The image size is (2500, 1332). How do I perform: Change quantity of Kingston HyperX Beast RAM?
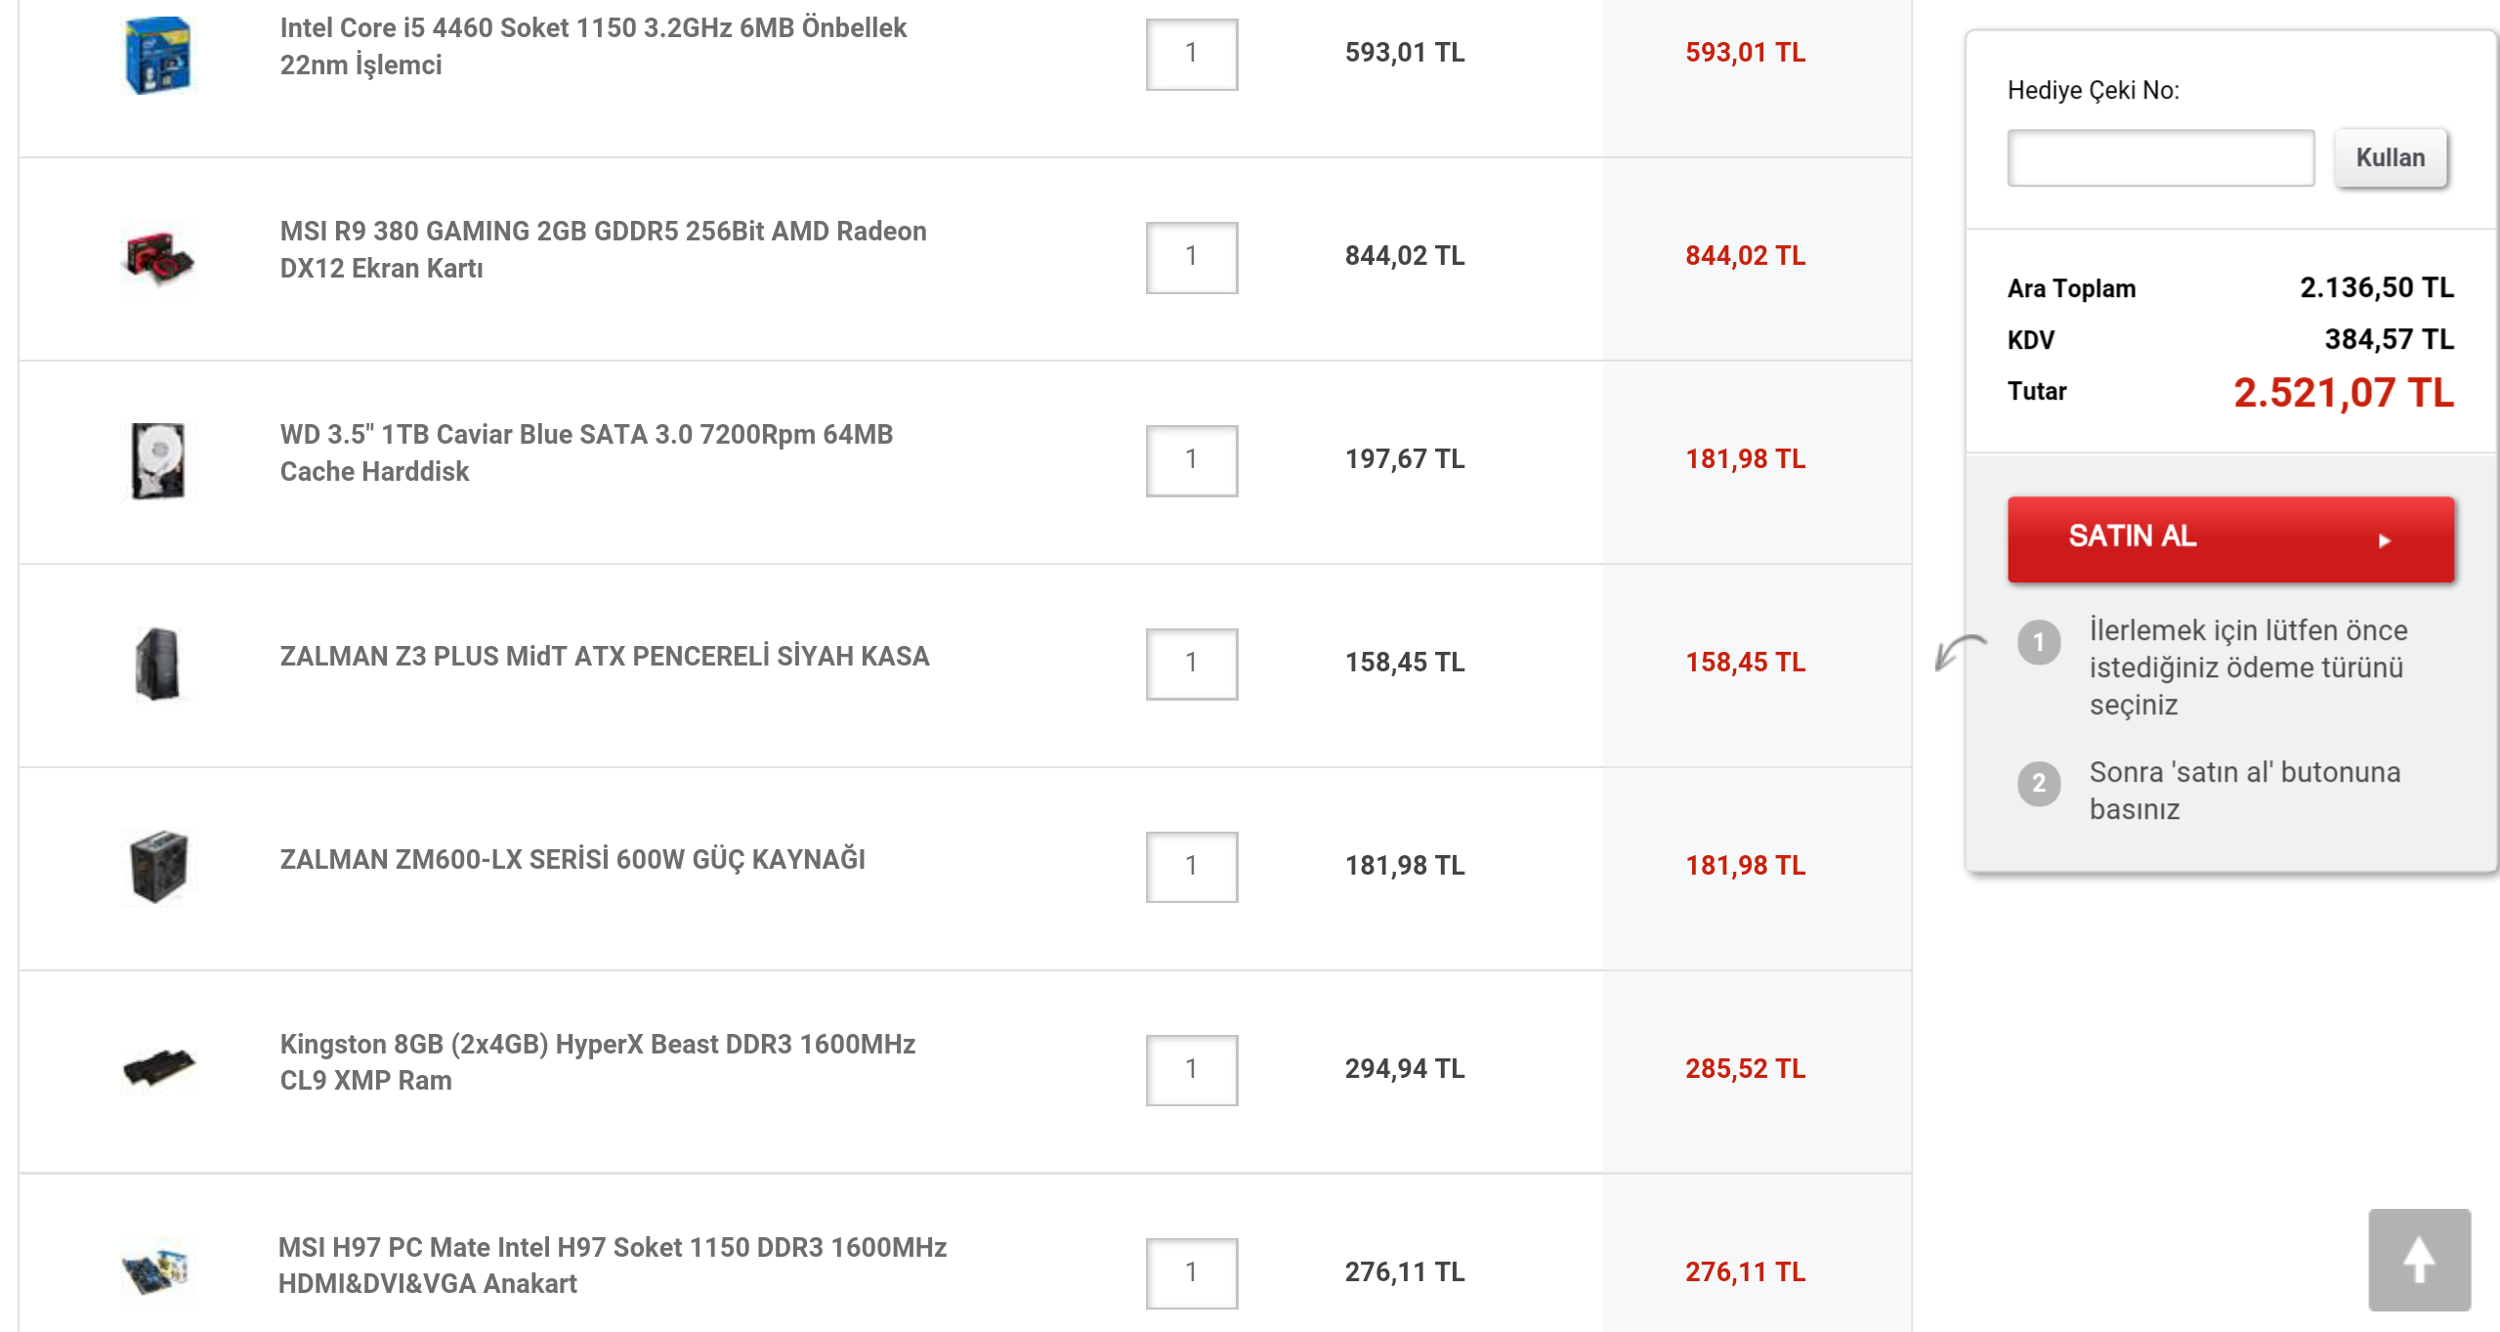tap(1191, 1071)
